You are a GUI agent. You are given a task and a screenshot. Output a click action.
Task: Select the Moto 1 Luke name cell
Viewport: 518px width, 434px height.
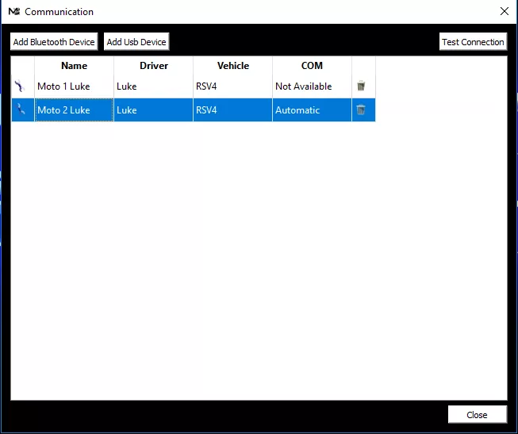(x=74, y=86)
